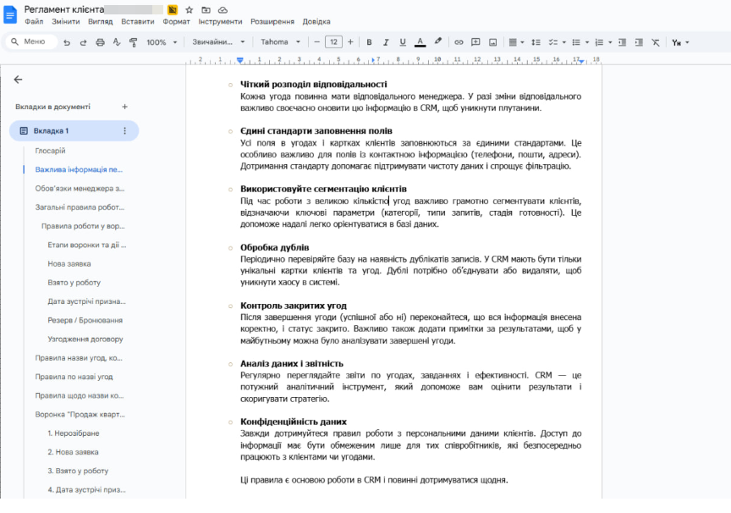Screen dimensions: 731x513
Task: Open the move-to-folder icon next to title
Action: tap(206, 8)
